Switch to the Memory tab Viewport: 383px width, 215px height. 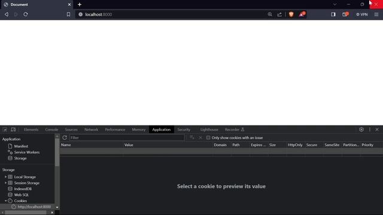tap(138, 130)
